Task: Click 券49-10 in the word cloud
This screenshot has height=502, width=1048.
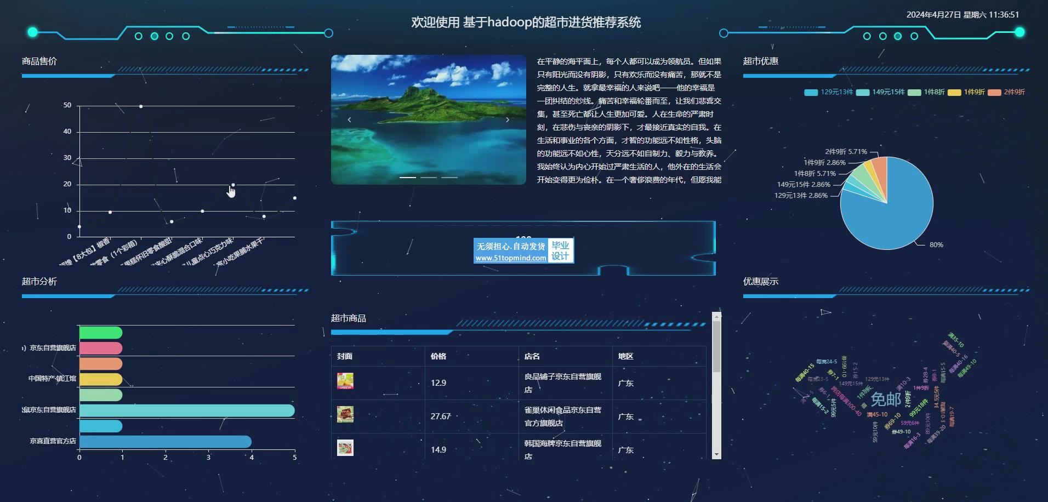Action: [901, 432]
